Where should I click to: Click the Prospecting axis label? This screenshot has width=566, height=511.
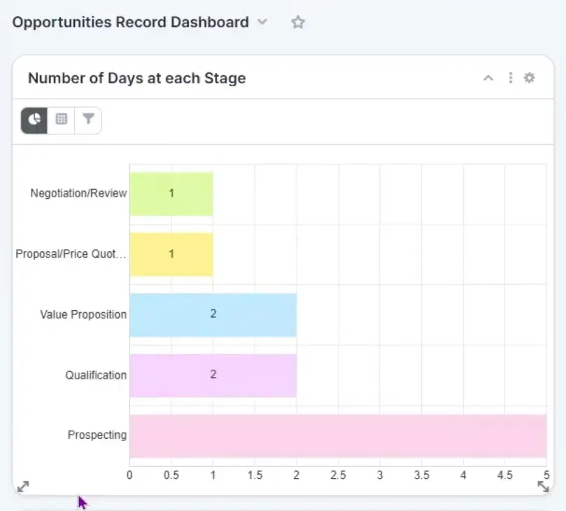tap(97, 435)
